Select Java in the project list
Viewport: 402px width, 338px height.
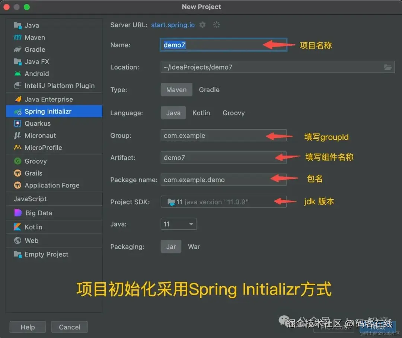pyautogui.click(x=54, y=25)
